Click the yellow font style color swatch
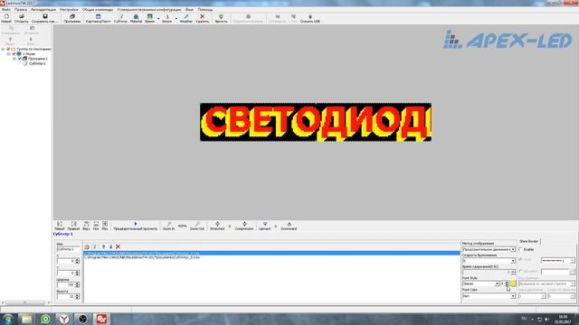Image resolution: width=579 pixels, height=325 pixels. [513, 283]
